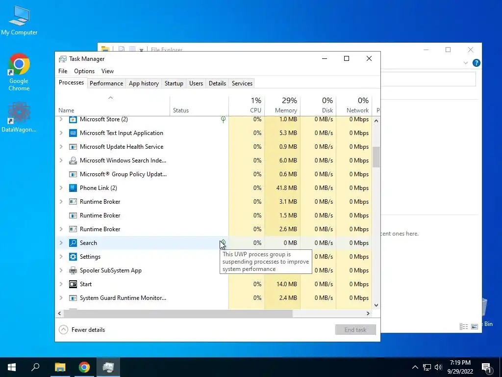Switch File Explorer to details view icon
Image resolution: width=502 pixels, height=377 pixels.
(464, 326)
